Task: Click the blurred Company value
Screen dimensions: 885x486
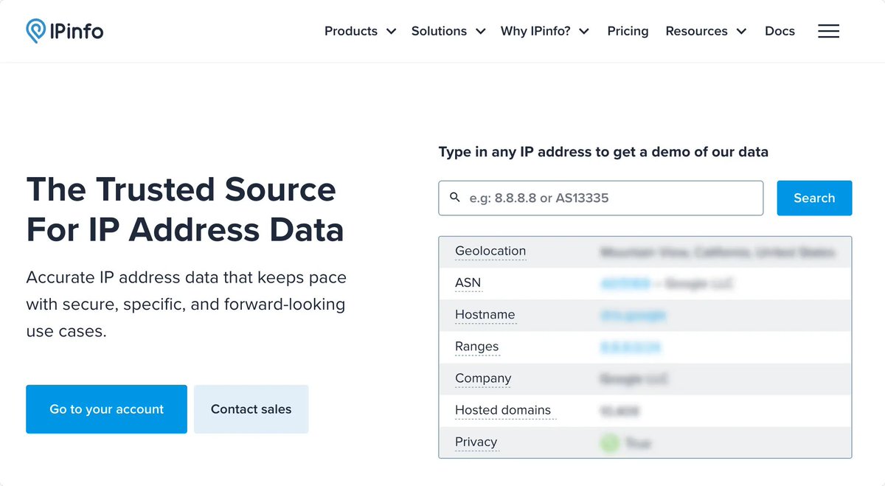Action: point(634,378)
